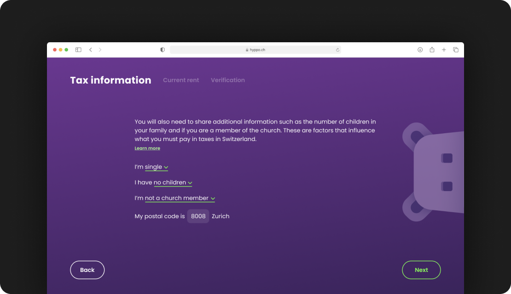
Task: Expand the 'no children' dropdown
Action: [173, 183]
